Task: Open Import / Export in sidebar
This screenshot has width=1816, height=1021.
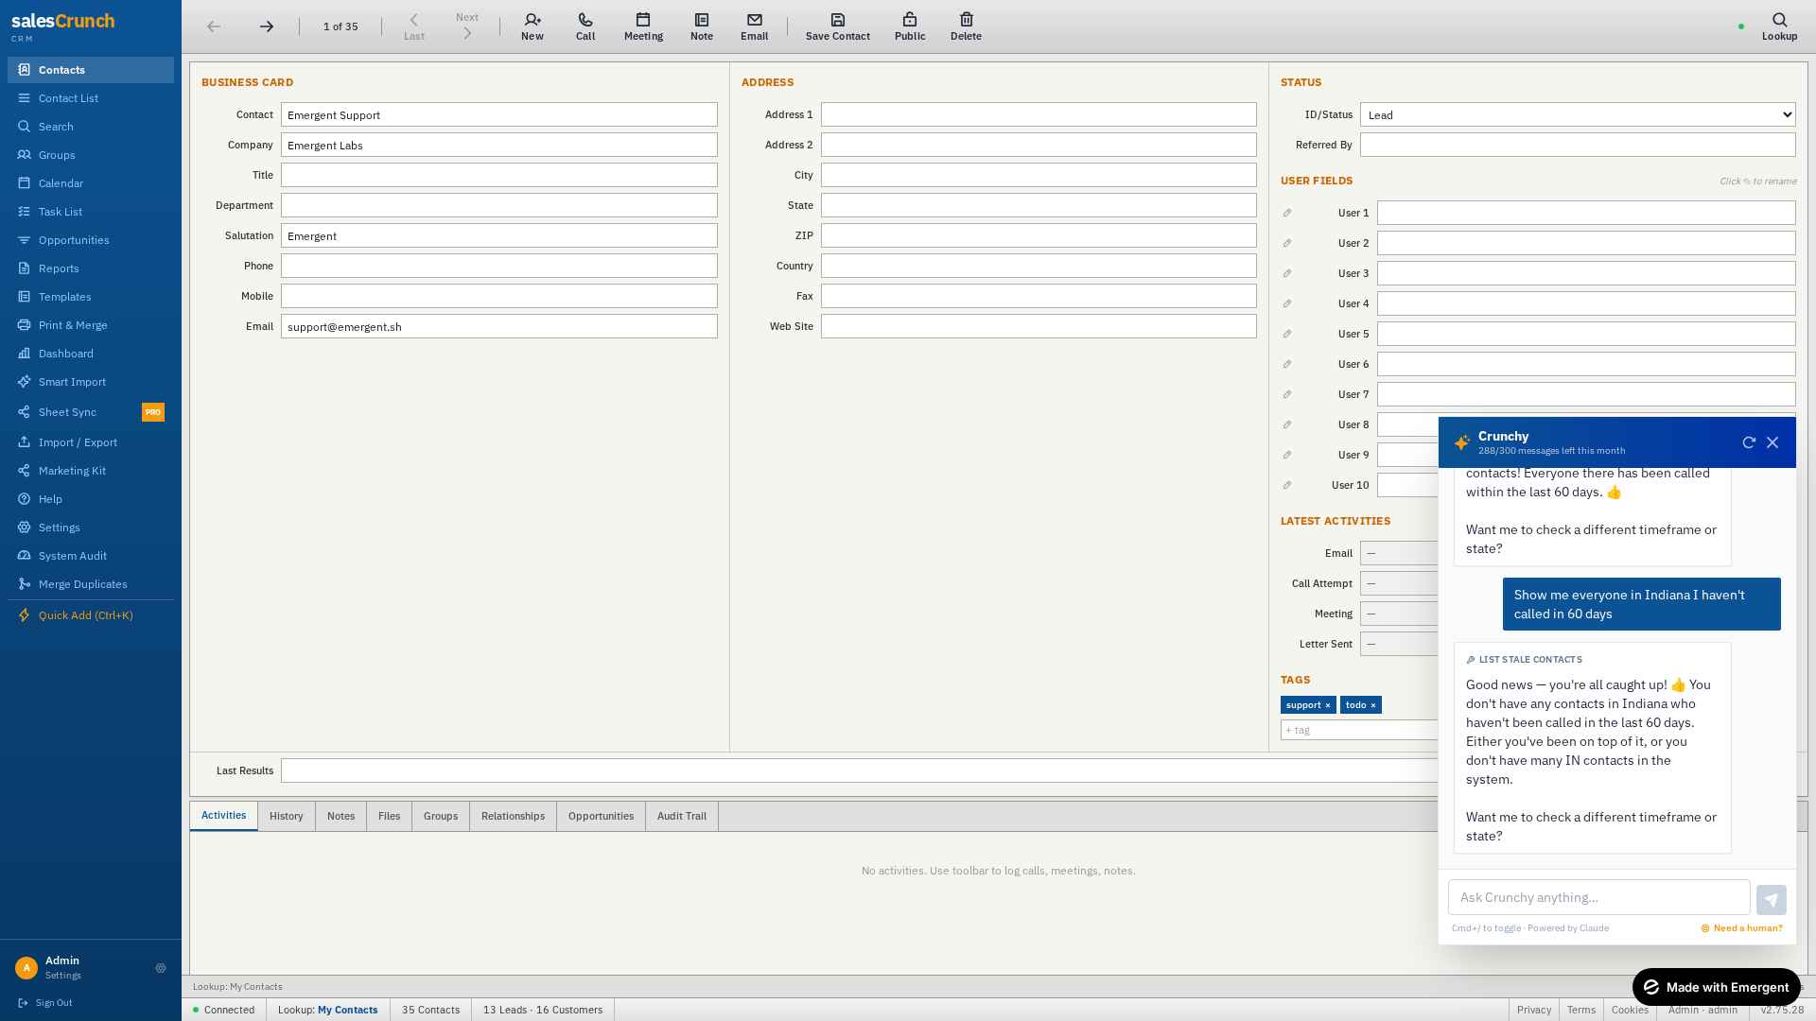Action: pyautogui.click(x=91, y=442)
